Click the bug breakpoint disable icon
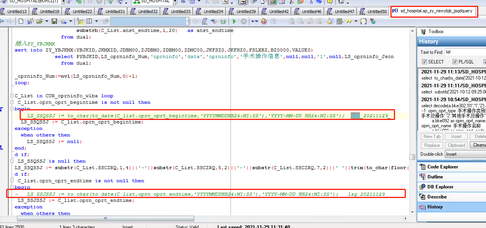This screenshot has height=228, width=486. click(x=264, y=21)
